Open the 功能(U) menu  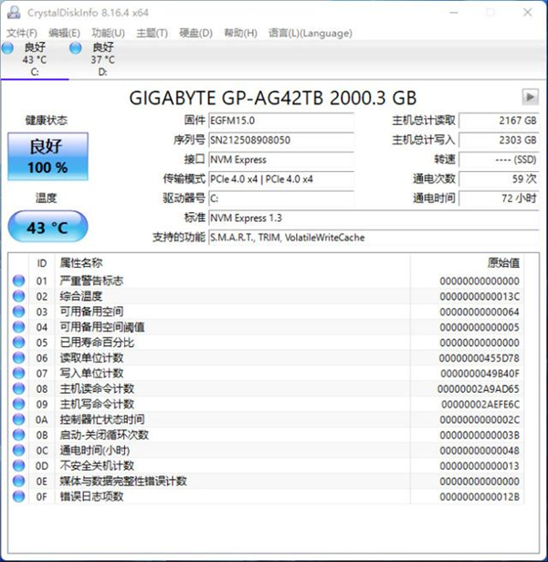109,33
